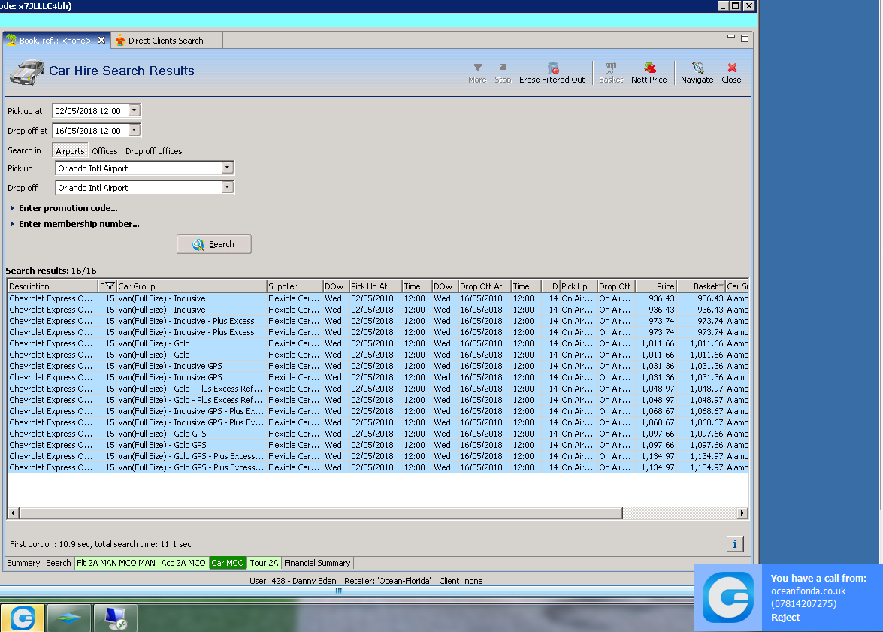Select the Airports search option
This screenshot has height=632, width=883.
click(x=70, y=150)
